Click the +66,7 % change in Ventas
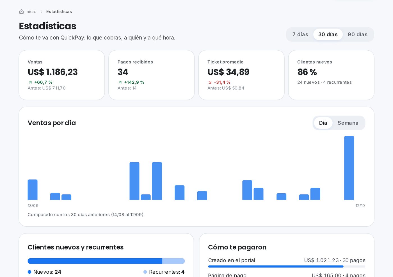Viewport: 393px width, 277px height. click(x=44, y=82)
